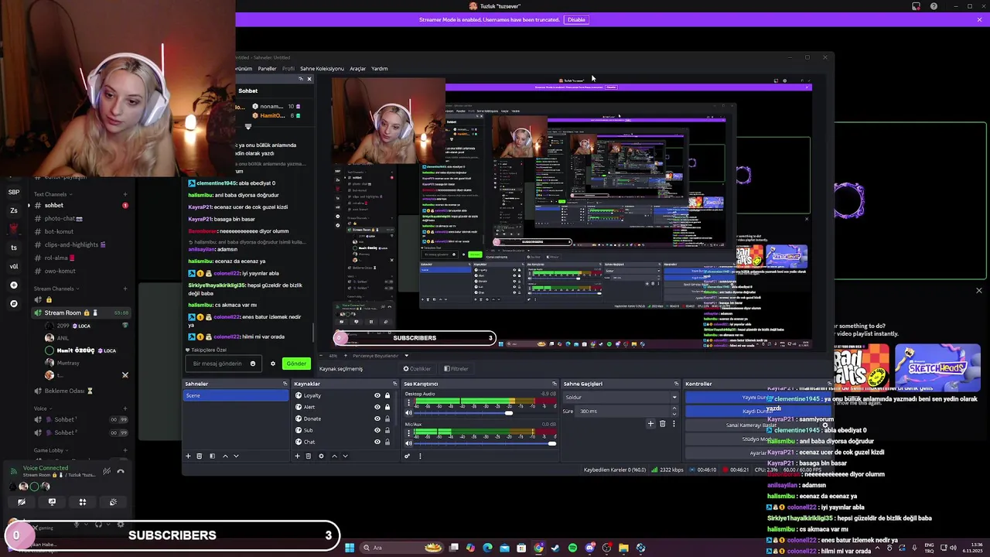Viewport: 990px width, 557px height.
Task: Add a new source in Kaynaklar panel
Action: (x=297, y=456)
